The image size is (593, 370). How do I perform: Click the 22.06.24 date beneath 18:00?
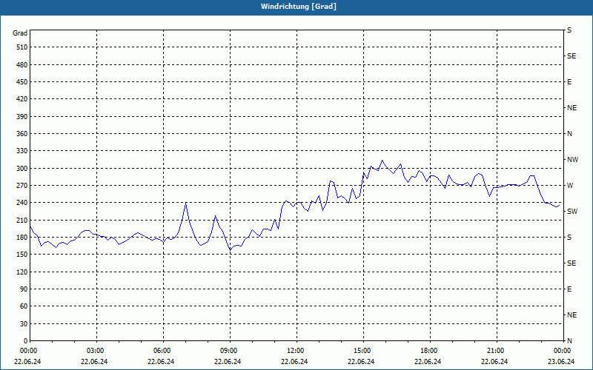428,362
